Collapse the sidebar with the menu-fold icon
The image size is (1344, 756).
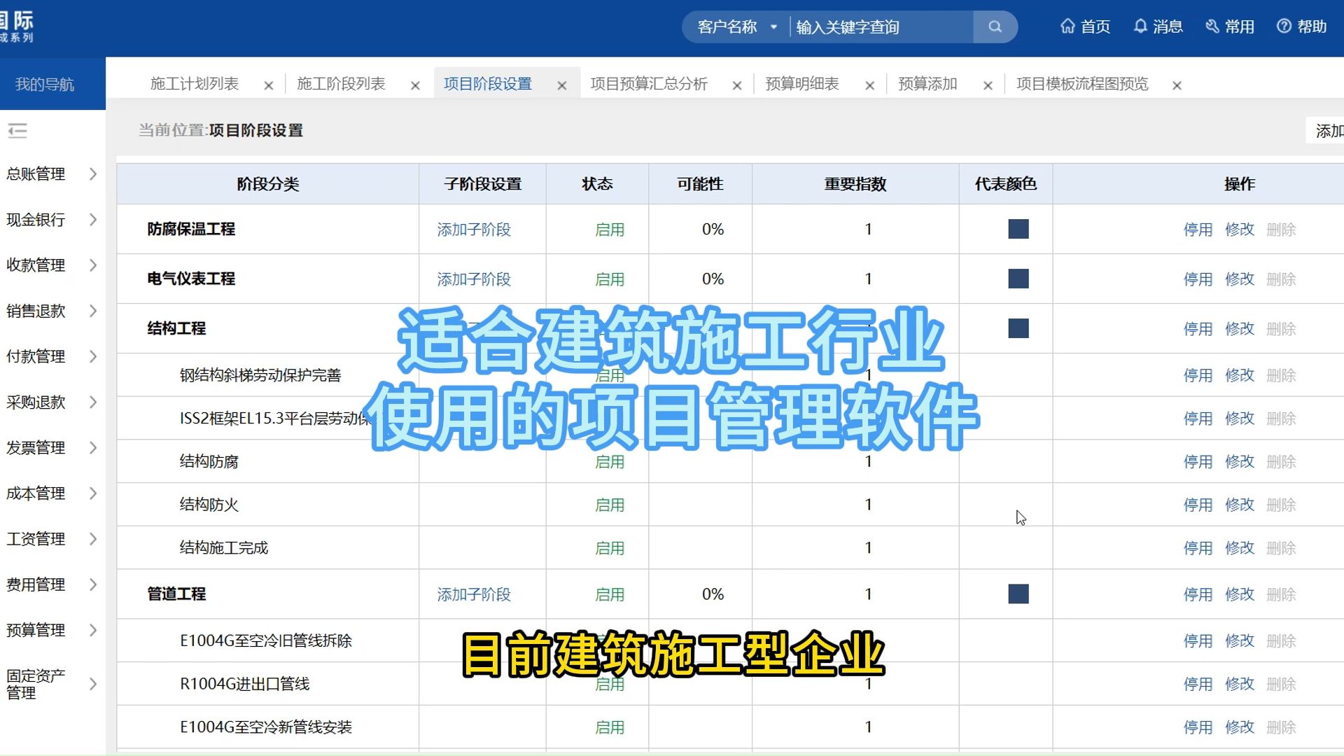(17, 130)
